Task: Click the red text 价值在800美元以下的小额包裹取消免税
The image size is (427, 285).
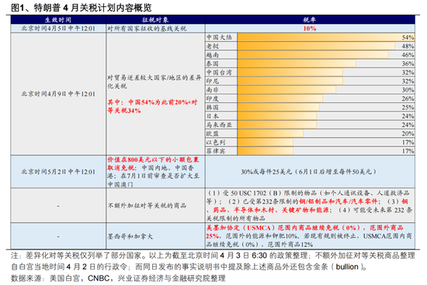Action: (x=152, y=163)
